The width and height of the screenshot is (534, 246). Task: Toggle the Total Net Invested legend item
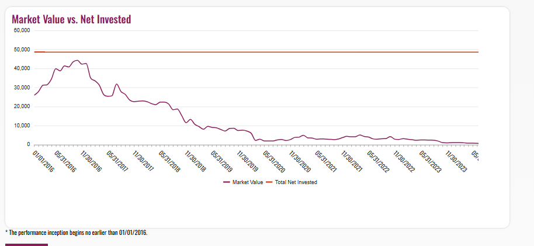pos(296,182)
